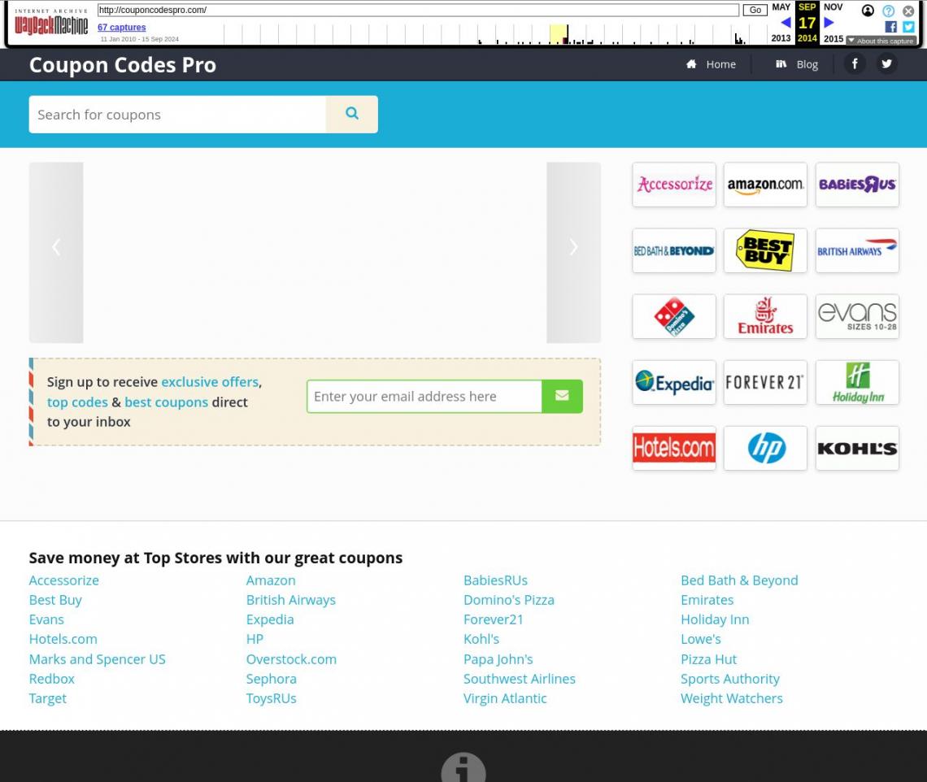
Task: Open the Accessorize store logo tile
Action: click(x=674, y=185)
